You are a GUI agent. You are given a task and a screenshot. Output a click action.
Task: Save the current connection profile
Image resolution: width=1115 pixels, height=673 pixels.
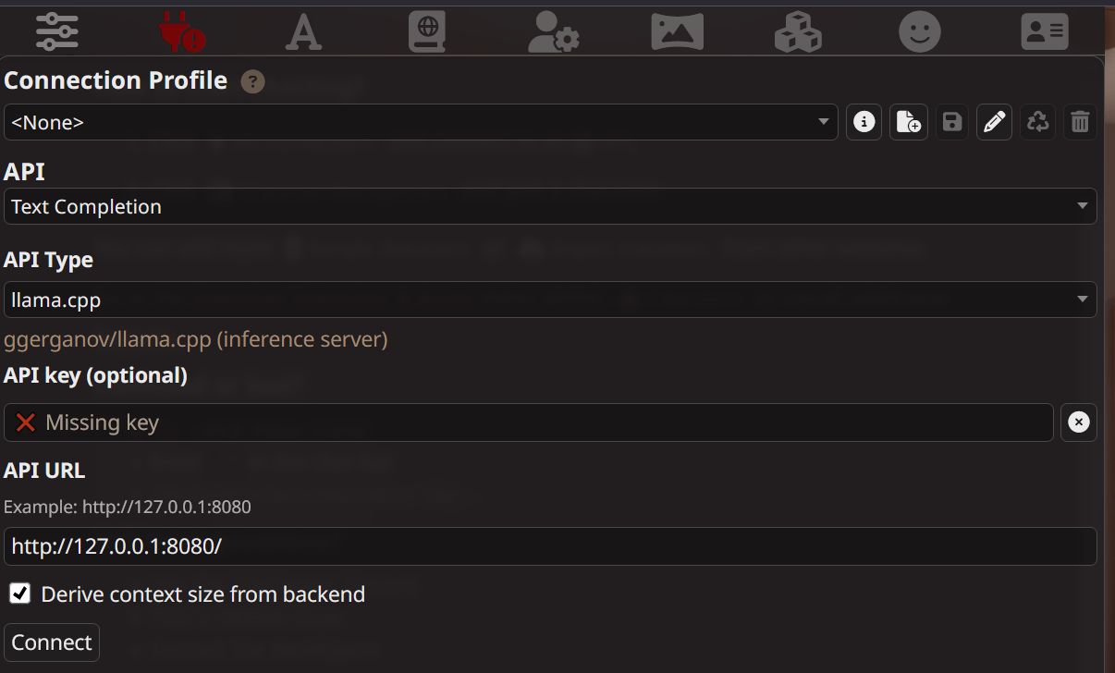coord(952,122)
